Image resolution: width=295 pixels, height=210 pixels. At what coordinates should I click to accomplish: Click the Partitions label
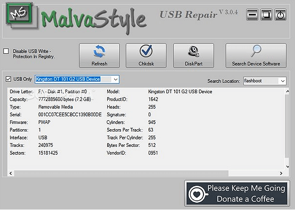pyautogui.click(x=19, y=130)
